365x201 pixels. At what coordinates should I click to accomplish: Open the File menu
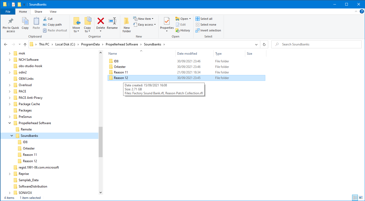8,12
